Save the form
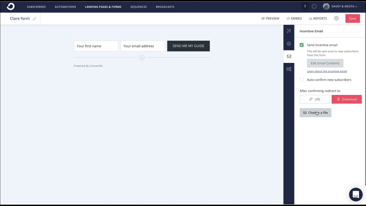Screen dimensions: 366x206 point(353,18)
